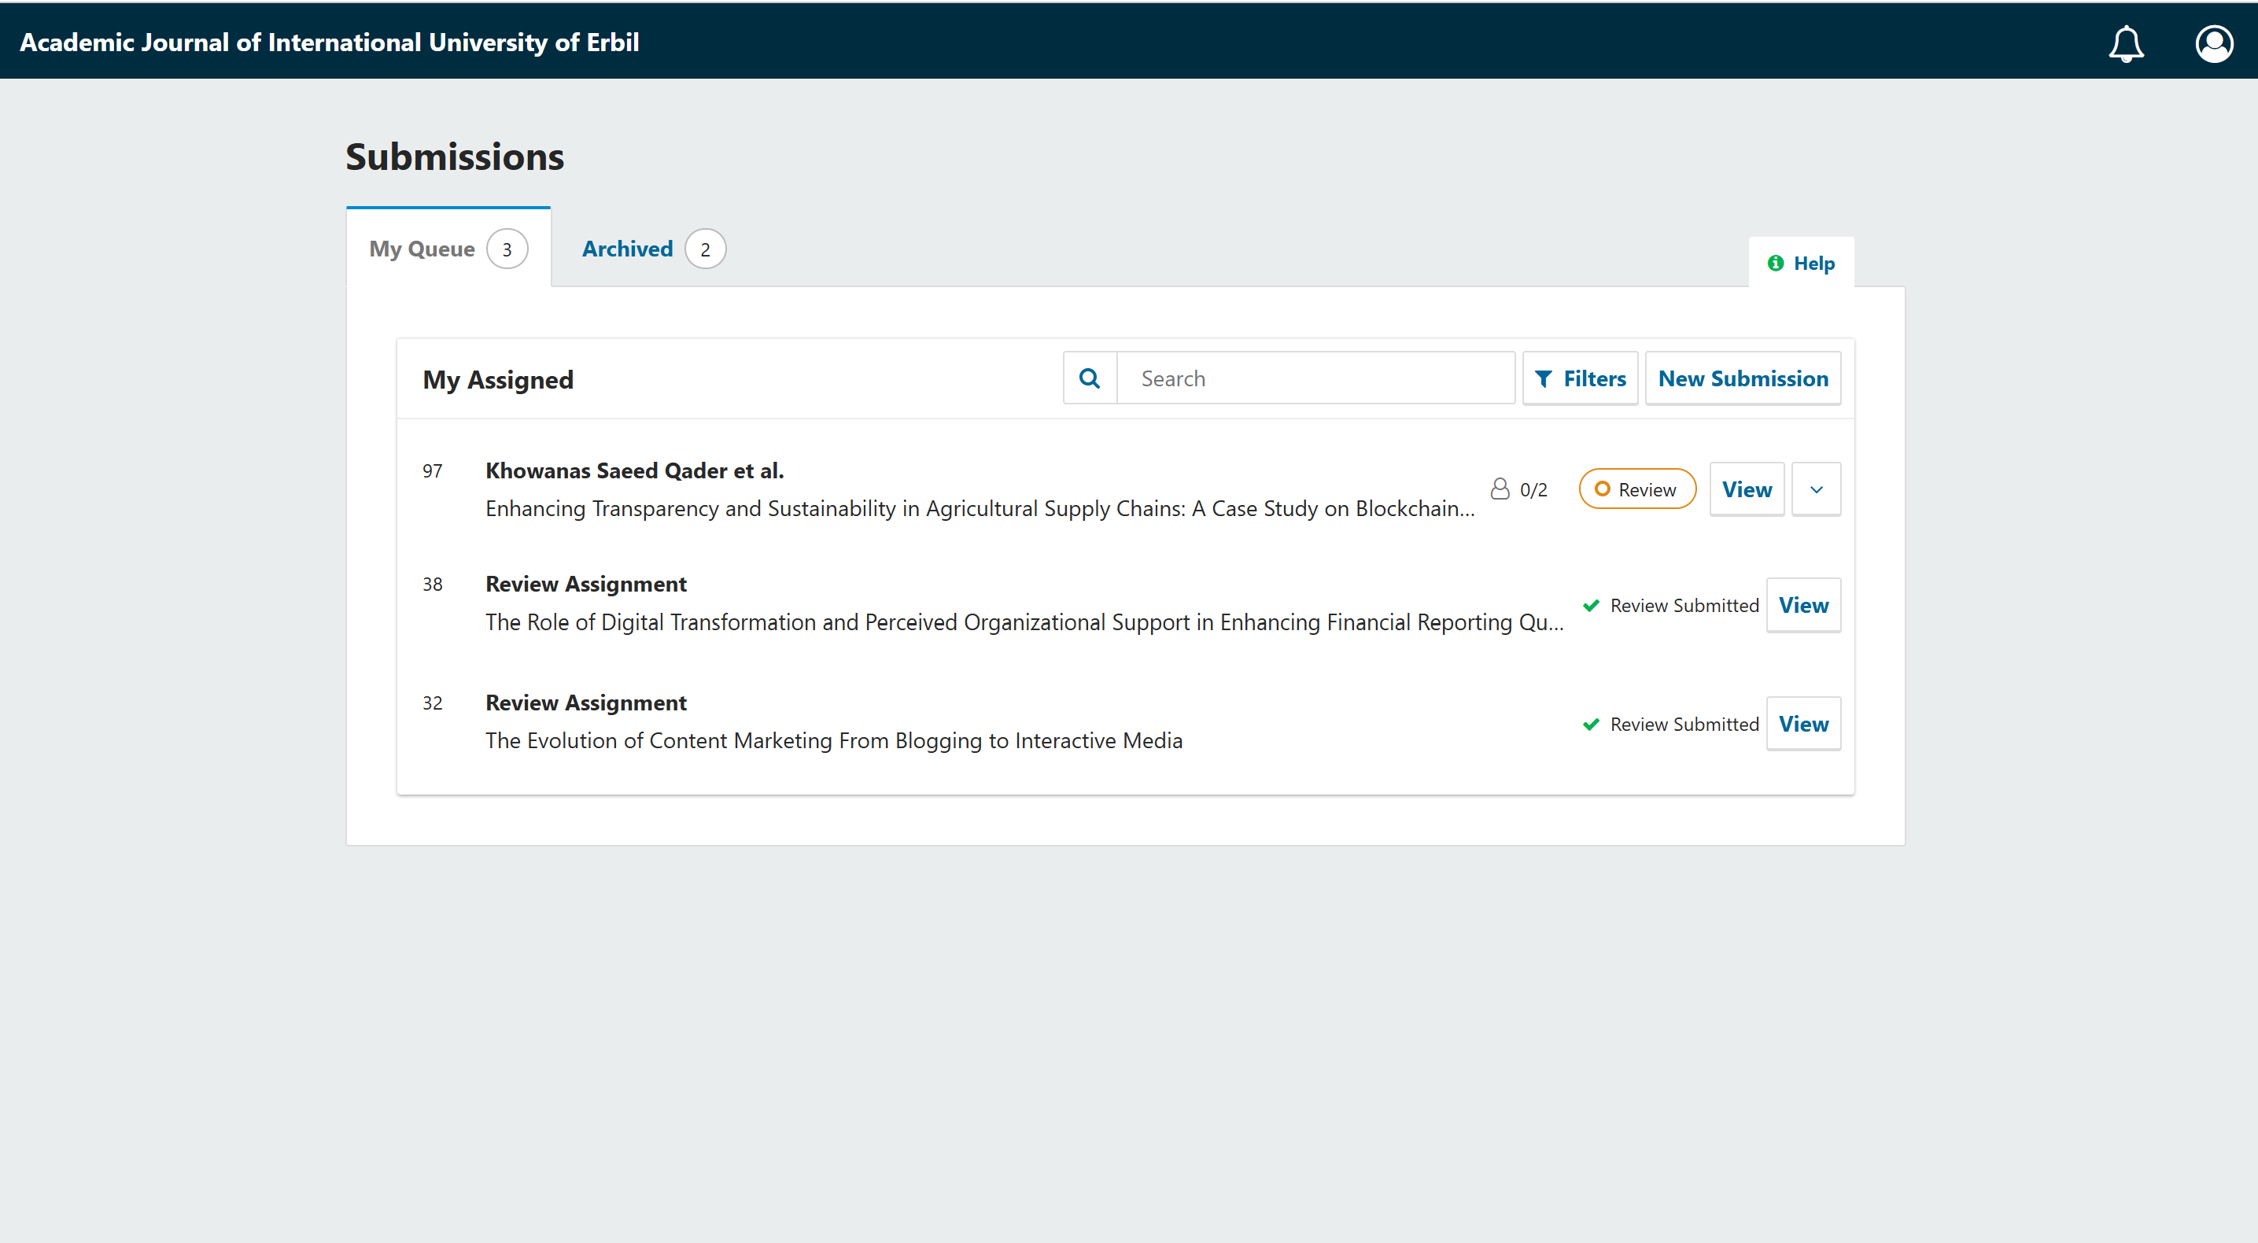
Task: Switch to the My Queue tab
Action: click(x=448, y=248)
